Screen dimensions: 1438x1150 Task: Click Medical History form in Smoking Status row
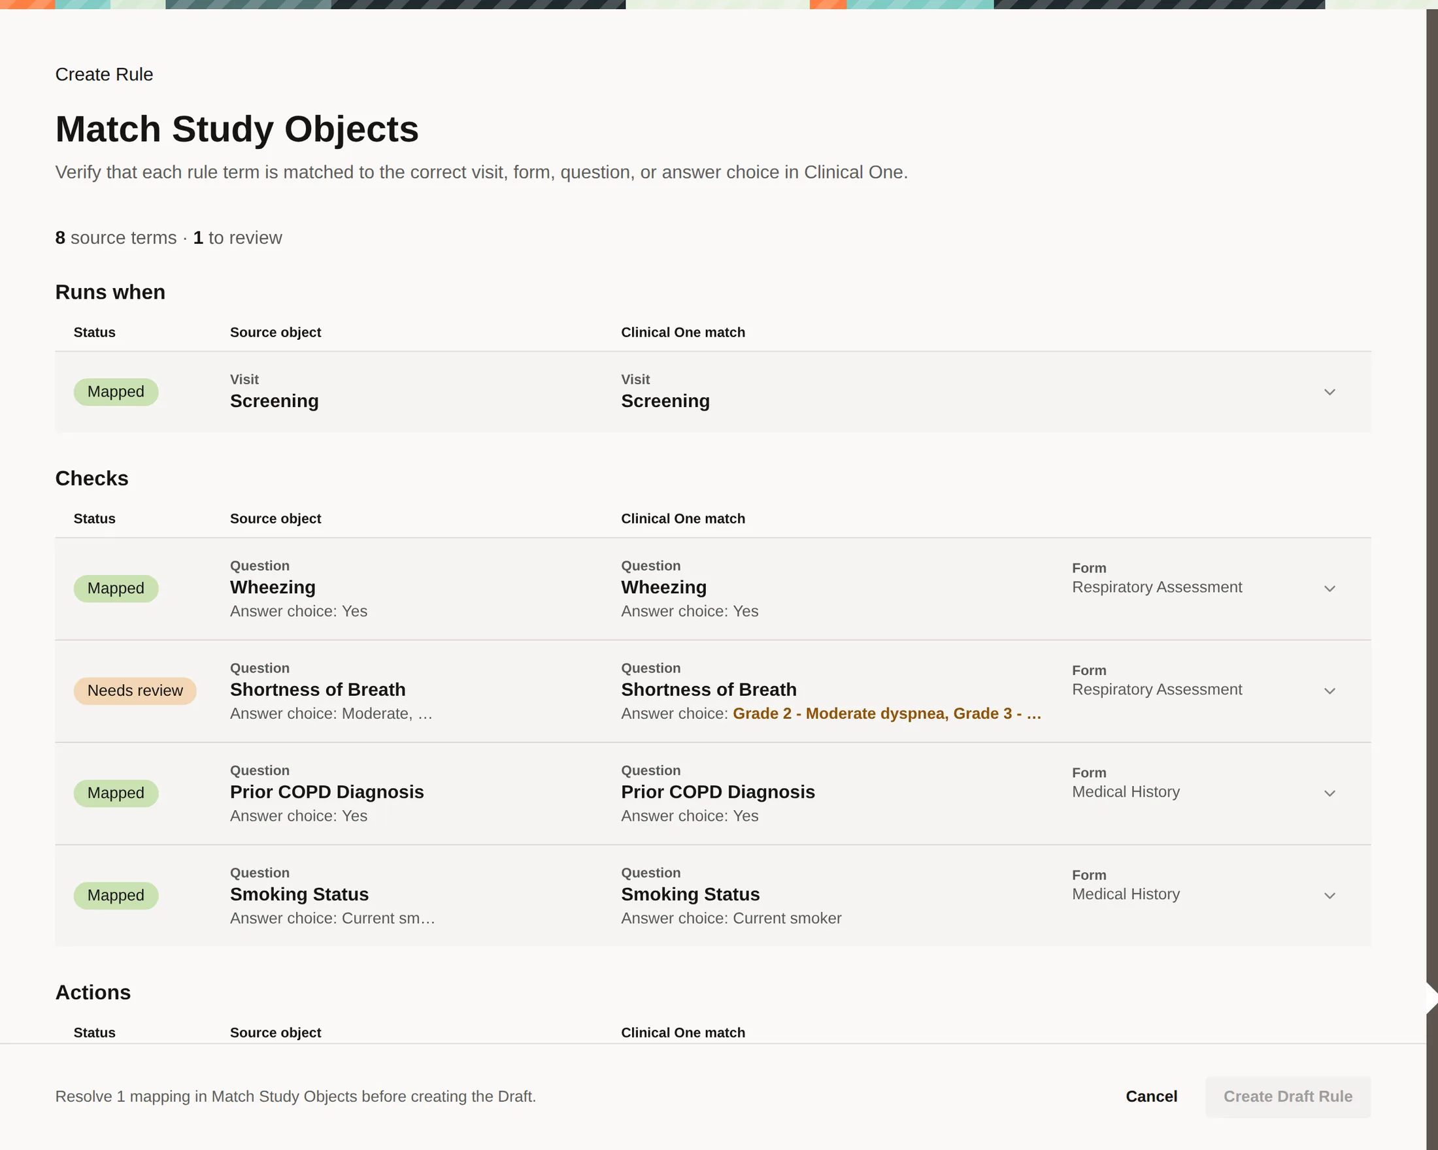click(x=1126, y=894)
